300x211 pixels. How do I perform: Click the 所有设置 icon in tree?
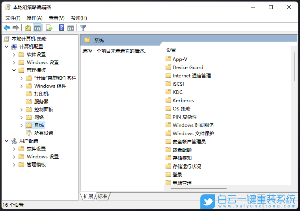(29, 133)
